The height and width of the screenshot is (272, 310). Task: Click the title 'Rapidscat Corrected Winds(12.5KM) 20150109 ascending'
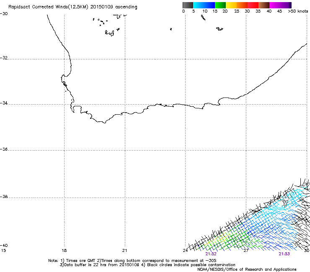(x=73, y=7)
